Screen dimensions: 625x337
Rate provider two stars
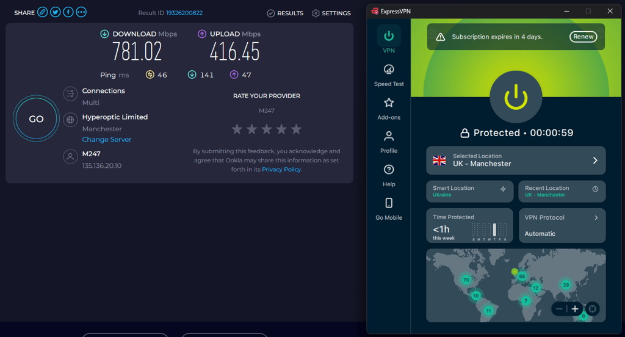point(251,129)
